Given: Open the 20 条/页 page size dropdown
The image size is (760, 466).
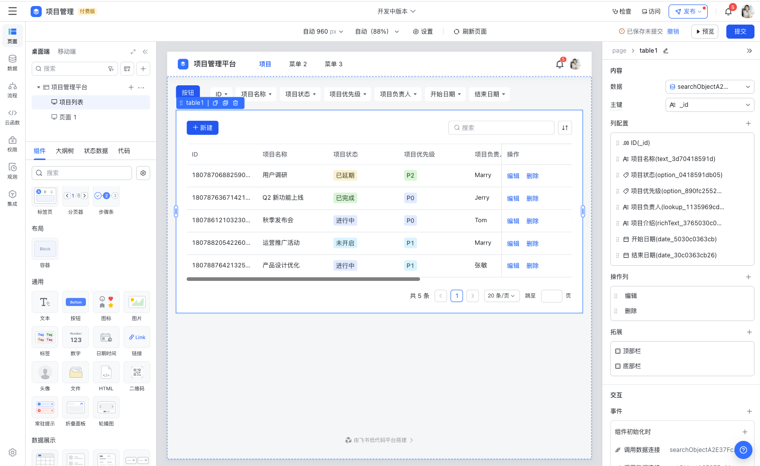Looking at the screenshot, I should coord(501,296).
